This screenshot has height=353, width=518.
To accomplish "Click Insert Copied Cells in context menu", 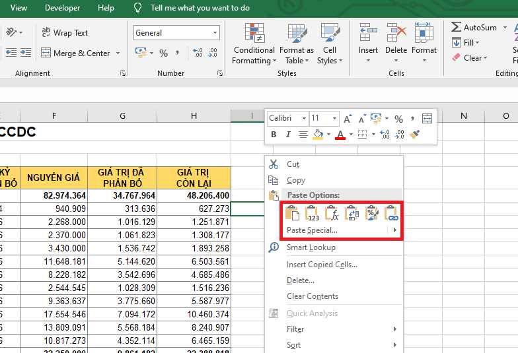I will tap(322, 265).
